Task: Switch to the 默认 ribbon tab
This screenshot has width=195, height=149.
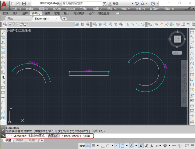Action: (x=6, y=13)
